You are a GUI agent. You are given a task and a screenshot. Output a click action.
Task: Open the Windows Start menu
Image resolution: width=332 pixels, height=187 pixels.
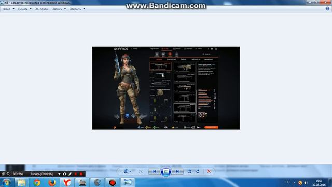6,182
